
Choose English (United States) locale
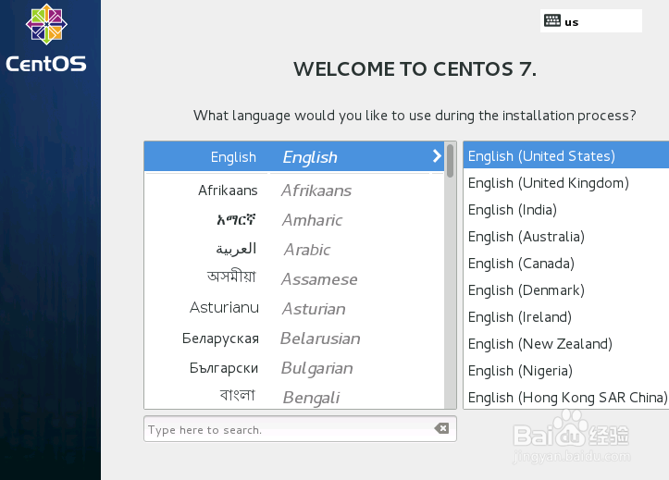(566, 156)
